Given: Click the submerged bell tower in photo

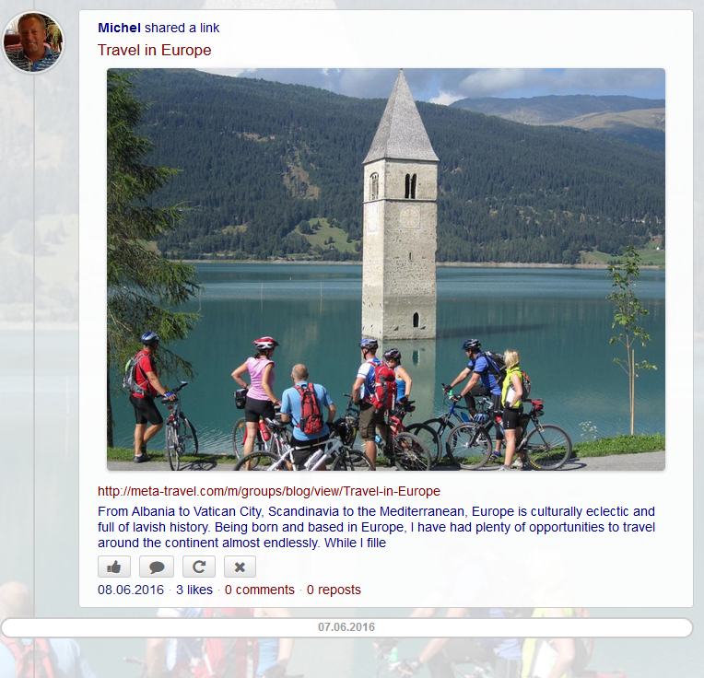Looking at the screenshot, I should pyautogui.click(x=400, y=205).
